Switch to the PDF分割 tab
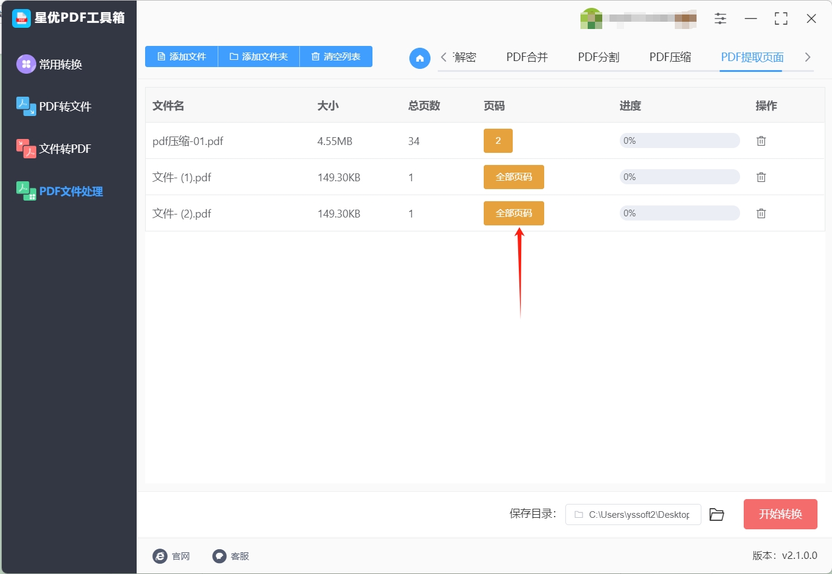This screenshot has height=574, width=832. (x=599, y=57)
